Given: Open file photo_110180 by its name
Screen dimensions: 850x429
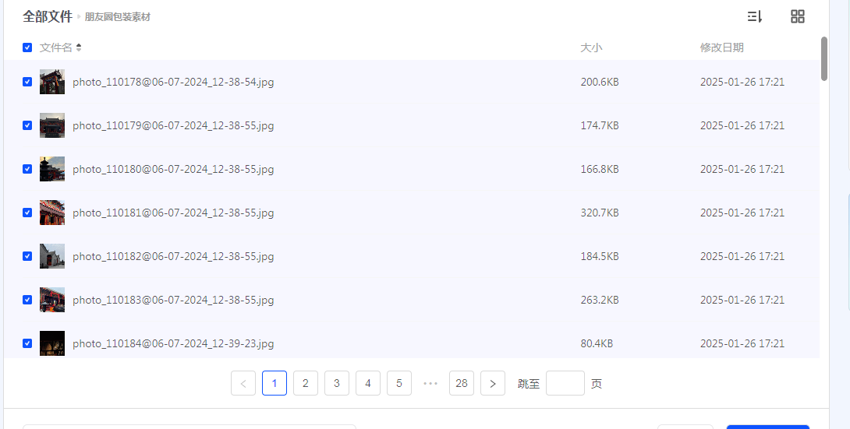Looking at the screenshot, I should pos(173,169).
